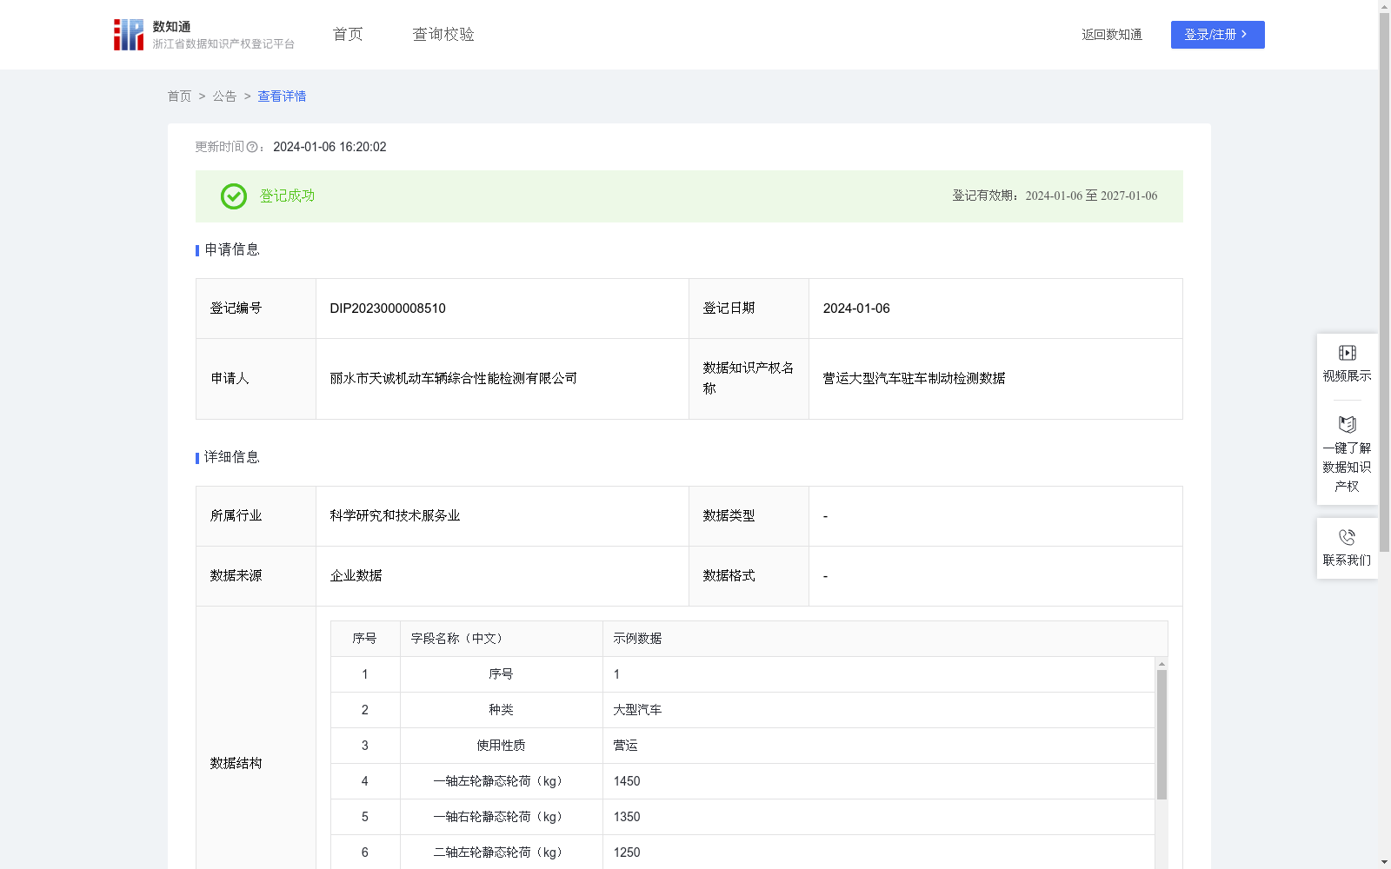The width and height of the screenshot is (1391, 869).
Task: Click 查看详情 in the breadcrumb
Action: (282, 96)
